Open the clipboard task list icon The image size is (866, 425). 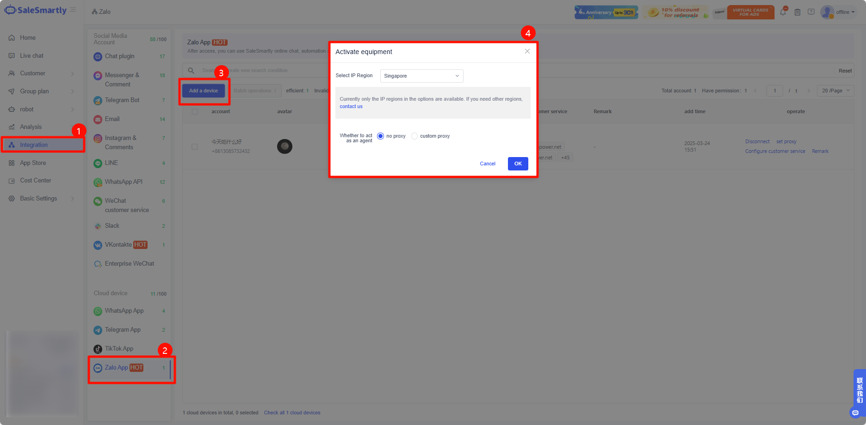pyautogui.click(x=798, y=12)
